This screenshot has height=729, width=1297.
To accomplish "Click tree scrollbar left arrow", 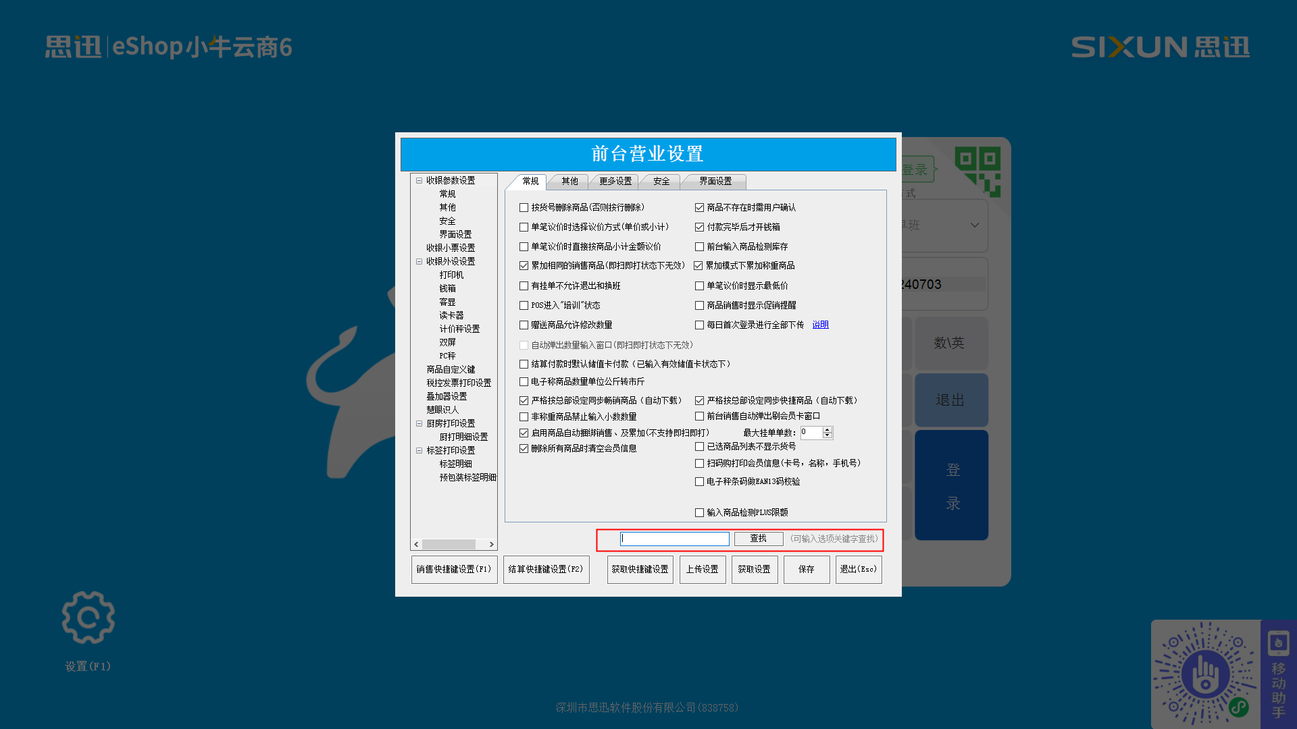I will tap(416, 544).
